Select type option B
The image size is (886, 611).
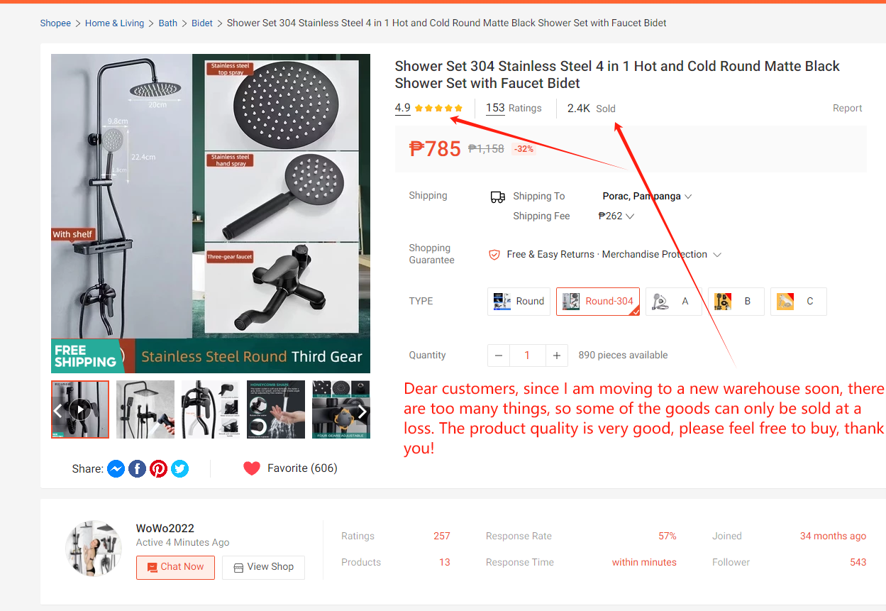736,301
